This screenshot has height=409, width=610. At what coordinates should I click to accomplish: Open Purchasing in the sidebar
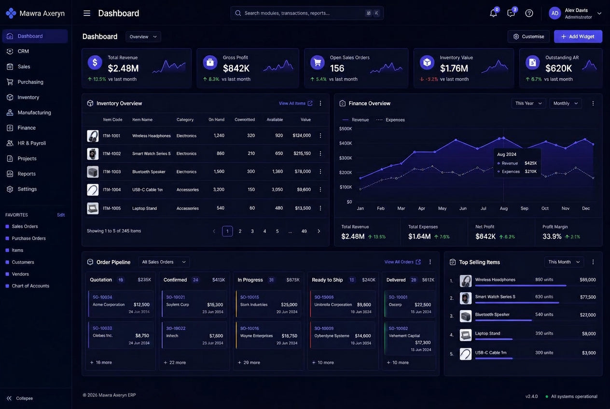click(35, 82)
